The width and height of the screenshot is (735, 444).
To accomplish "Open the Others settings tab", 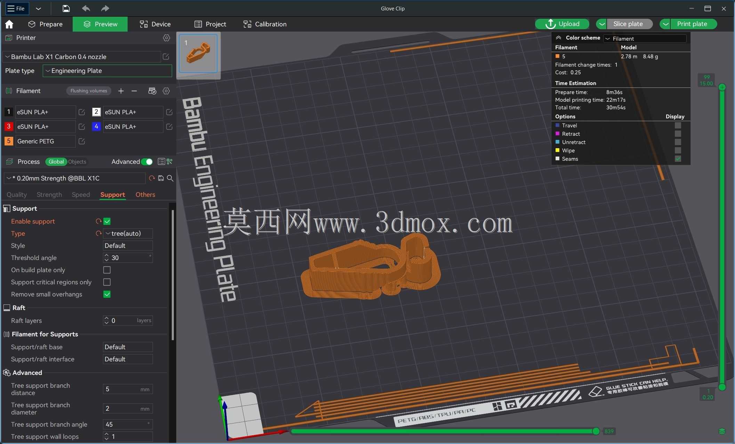I will pyautogui.click(x=145, y=194).
